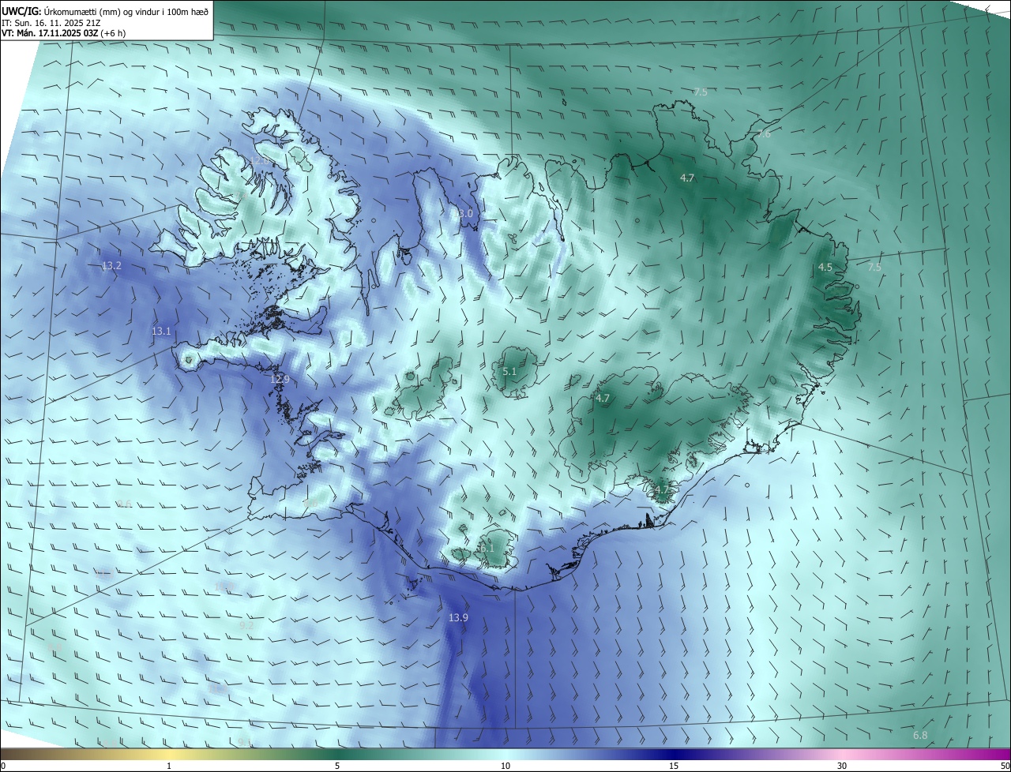
Task: Select the 4.5 value label in the east
Action: pos(825,267)
